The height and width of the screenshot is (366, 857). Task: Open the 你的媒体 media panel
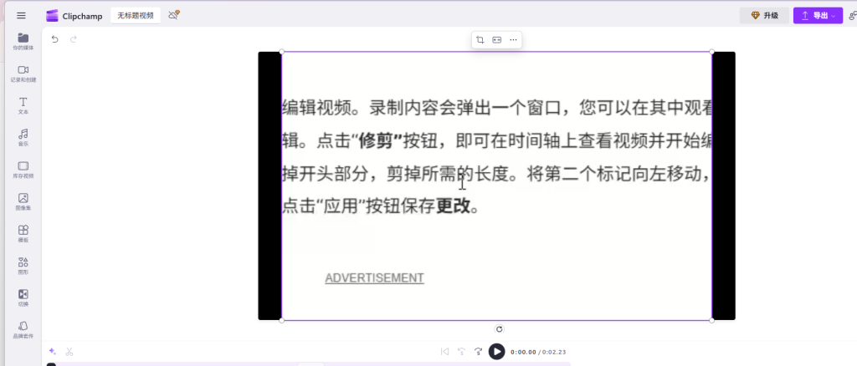click(x=23, y=42)
